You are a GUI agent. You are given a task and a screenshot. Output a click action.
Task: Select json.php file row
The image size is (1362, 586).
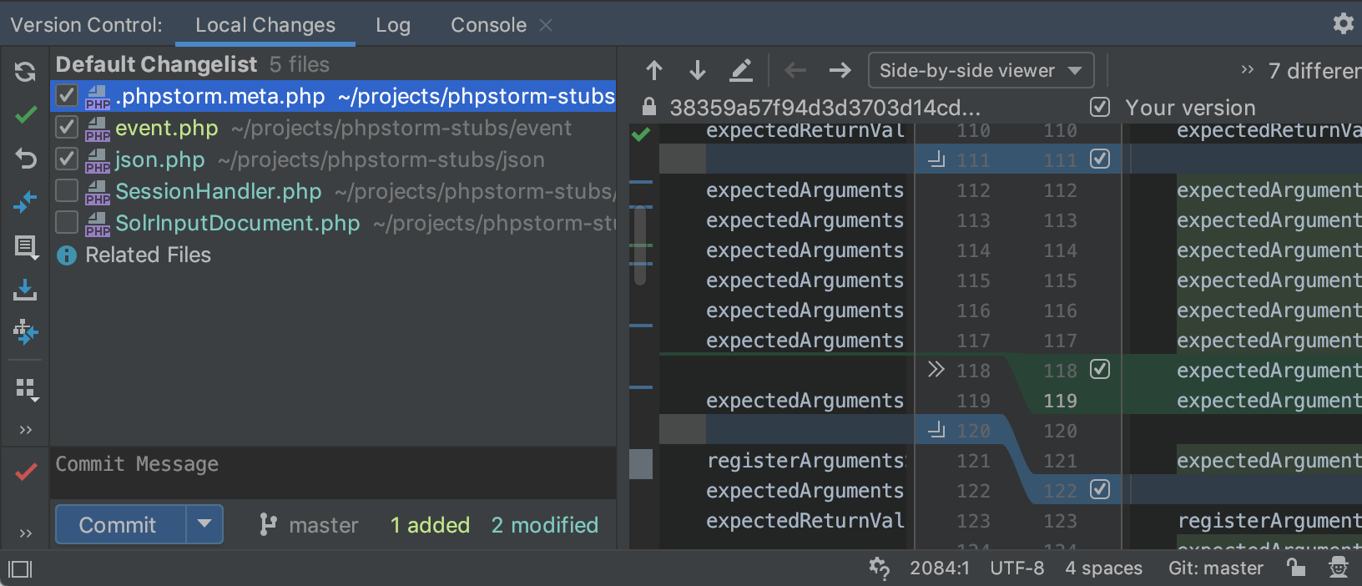(334, 159)
